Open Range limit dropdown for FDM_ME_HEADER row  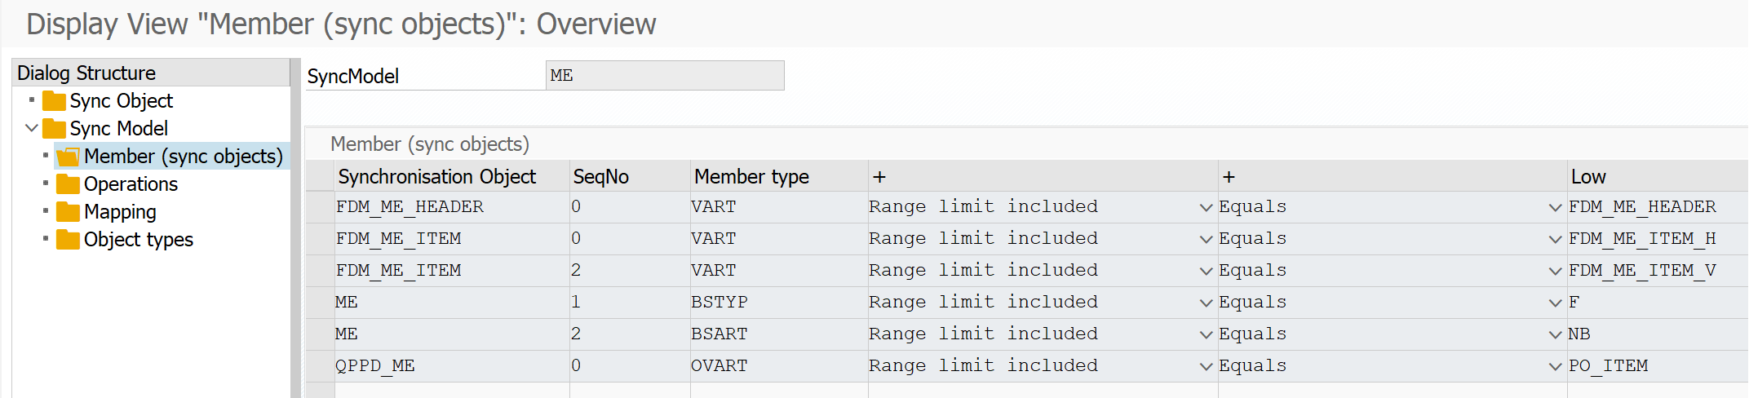[x=1206, y=207]
